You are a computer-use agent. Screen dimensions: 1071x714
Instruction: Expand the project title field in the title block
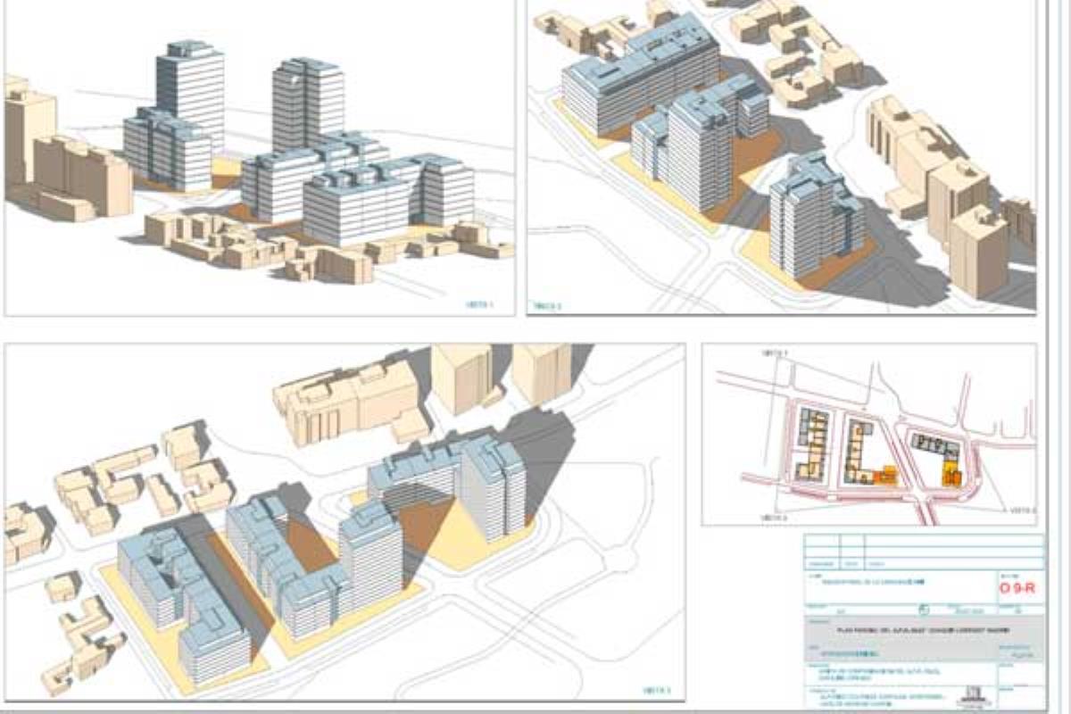click(x=874, y=582)
